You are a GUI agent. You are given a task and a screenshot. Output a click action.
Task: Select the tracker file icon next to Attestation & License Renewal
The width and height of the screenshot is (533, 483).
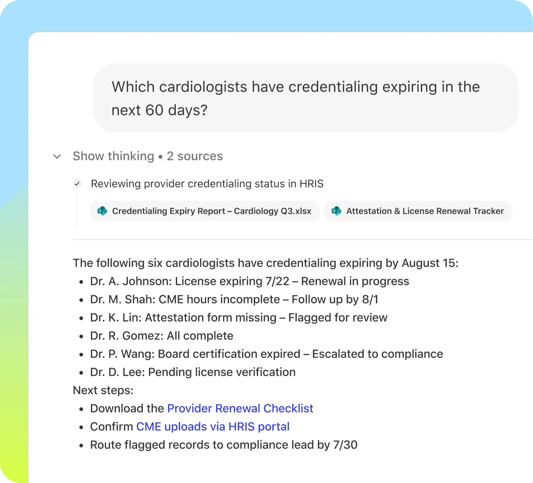[x=336, y=211]
